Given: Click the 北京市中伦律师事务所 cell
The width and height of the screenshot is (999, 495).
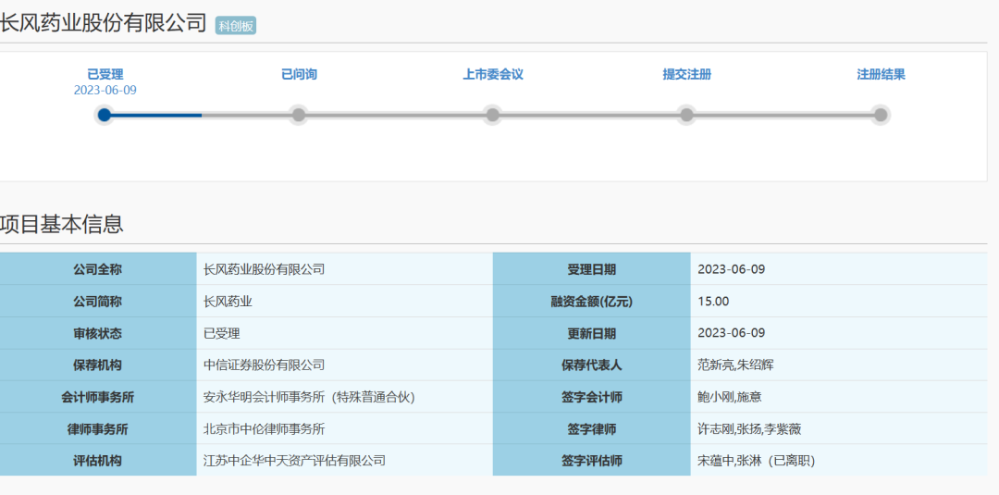Looking at the screenshot, I should (x=345, y=428).
